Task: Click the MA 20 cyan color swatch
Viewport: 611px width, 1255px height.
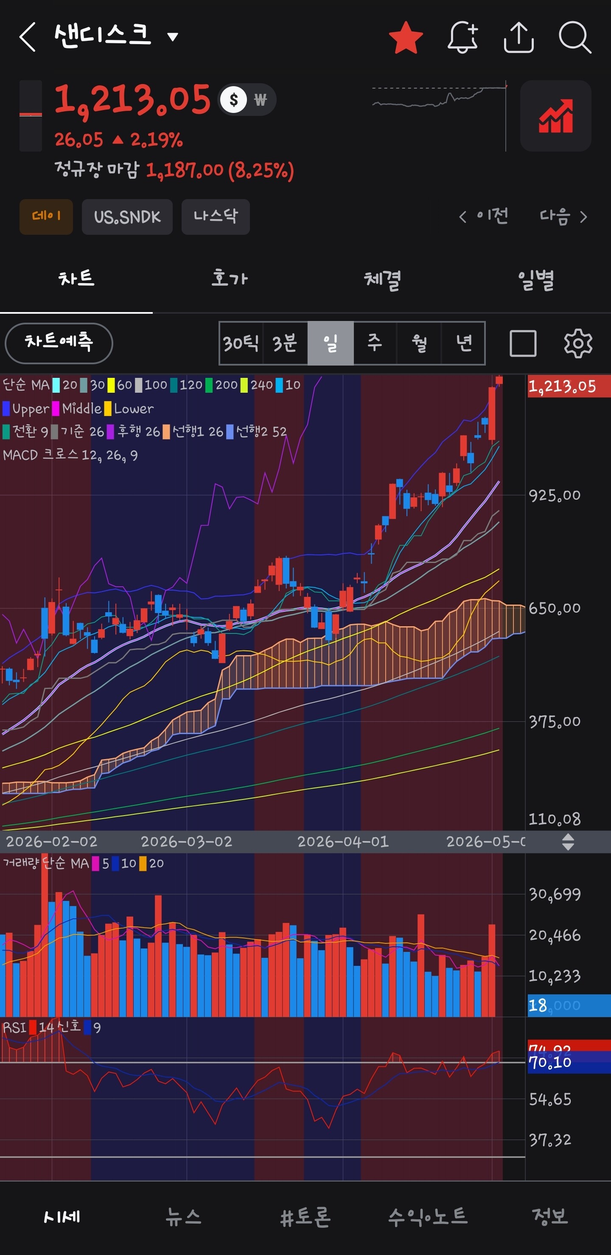Action: 56,385
